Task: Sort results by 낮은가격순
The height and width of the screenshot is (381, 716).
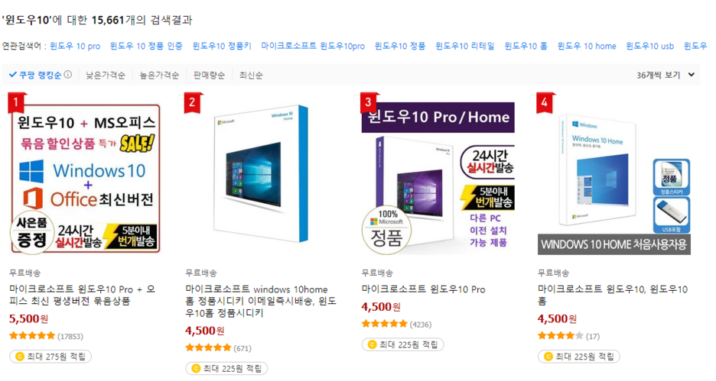Action: pos(106,75)
